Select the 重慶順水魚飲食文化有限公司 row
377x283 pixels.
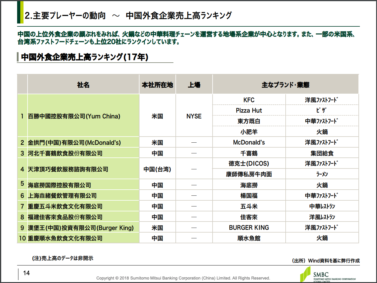click(188, 238)
